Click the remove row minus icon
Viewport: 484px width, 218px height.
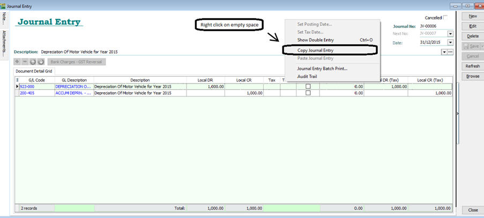pyautogui.click(x=25, y=62)
